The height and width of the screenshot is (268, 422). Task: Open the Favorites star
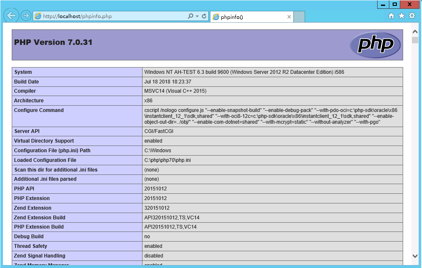point(401,16)
